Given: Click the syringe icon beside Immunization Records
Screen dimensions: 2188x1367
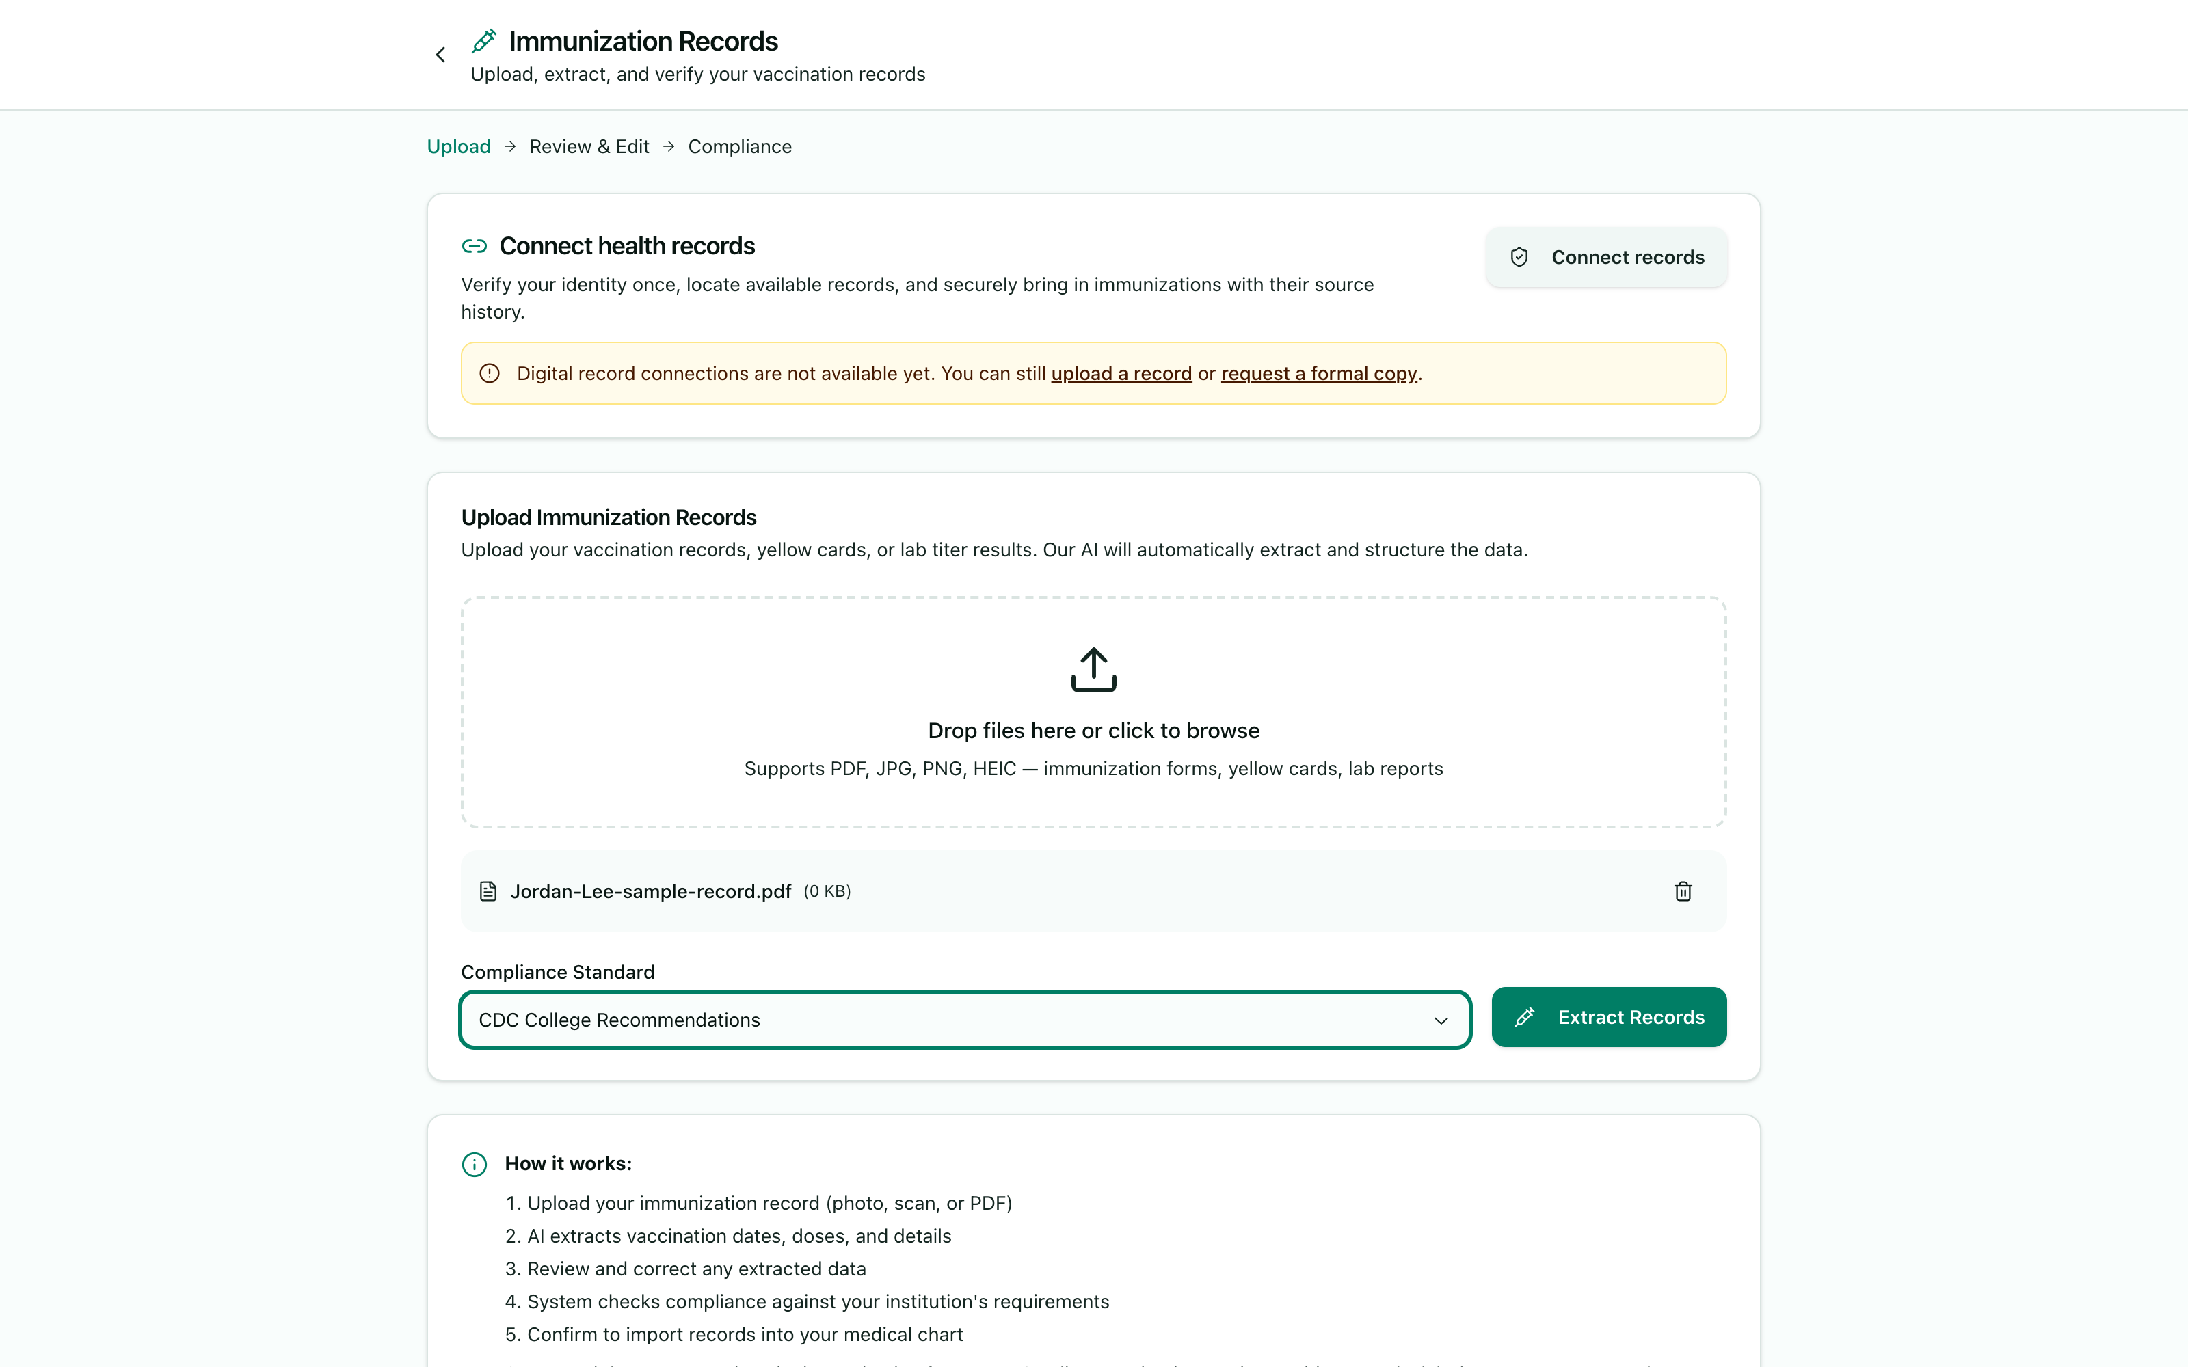Looking at the screenshot, I should [483, 41].
